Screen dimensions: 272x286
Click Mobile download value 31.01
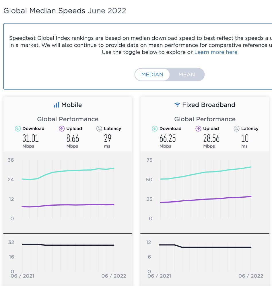click(30, 139)
